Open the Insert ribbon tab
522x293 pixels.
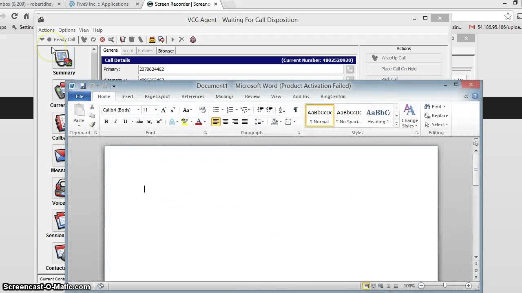(x=127, y=96)
